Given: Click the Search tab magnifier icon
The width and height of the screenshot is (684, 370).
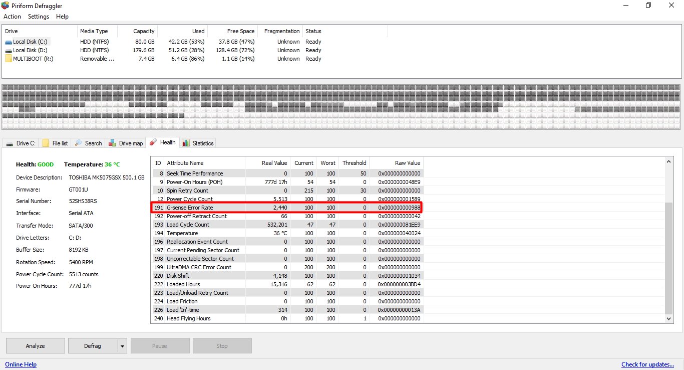Looking at the screenshot, I should [x=78, y=143].
